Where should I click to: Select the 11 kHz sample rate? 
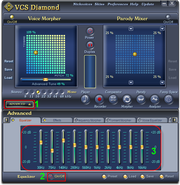click(32, 92)
